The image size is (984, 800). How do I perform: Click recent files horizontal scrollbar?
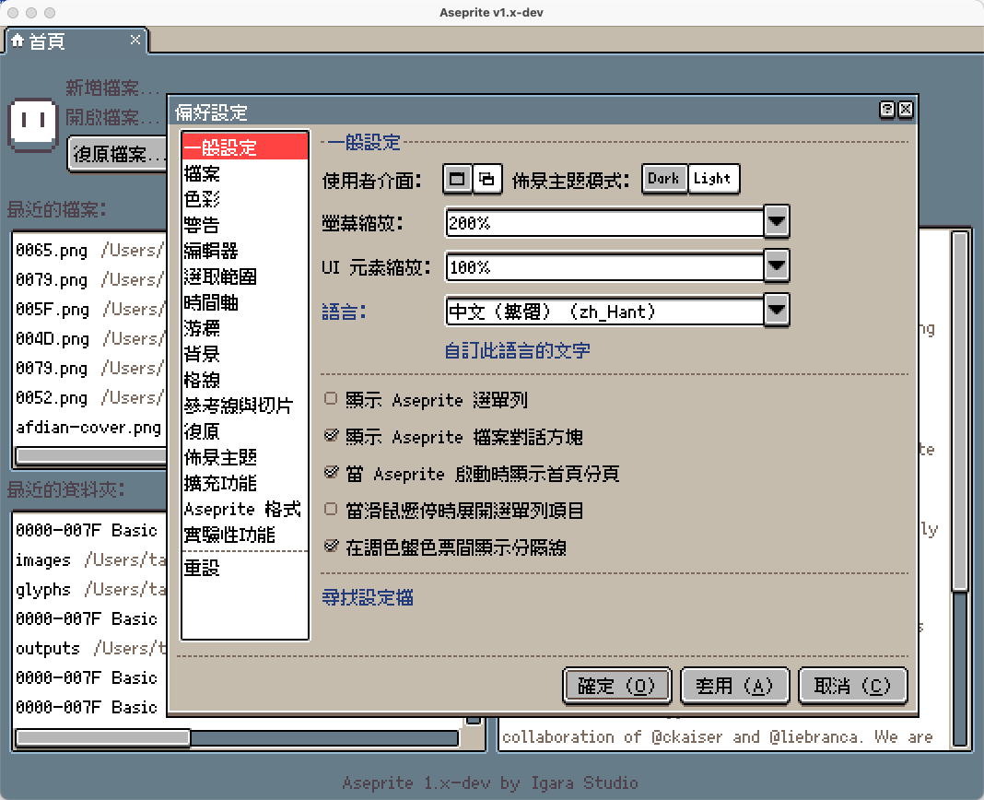click(x=91, y=455)
